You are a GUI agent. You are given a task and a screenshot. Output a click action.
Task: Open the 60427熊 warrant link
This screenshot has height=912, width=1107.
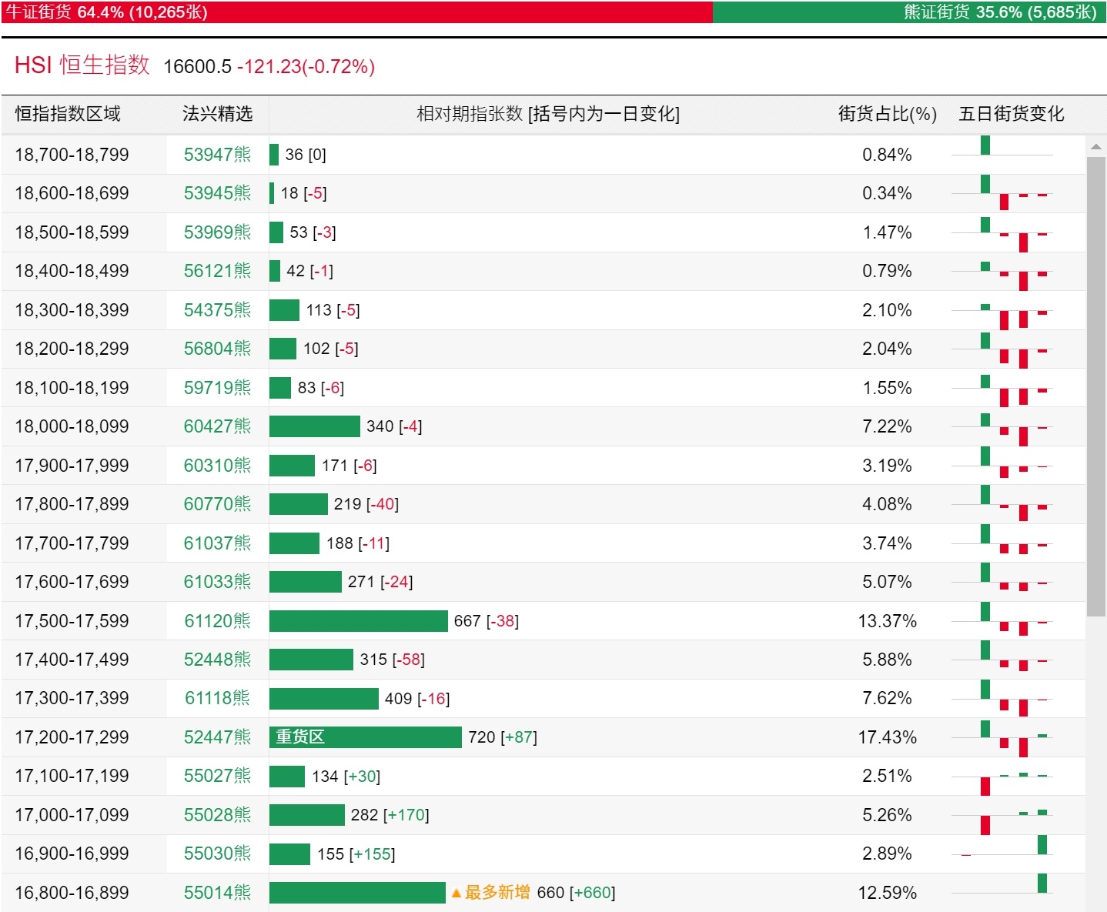pyautogui.click(x=217, y=426)
